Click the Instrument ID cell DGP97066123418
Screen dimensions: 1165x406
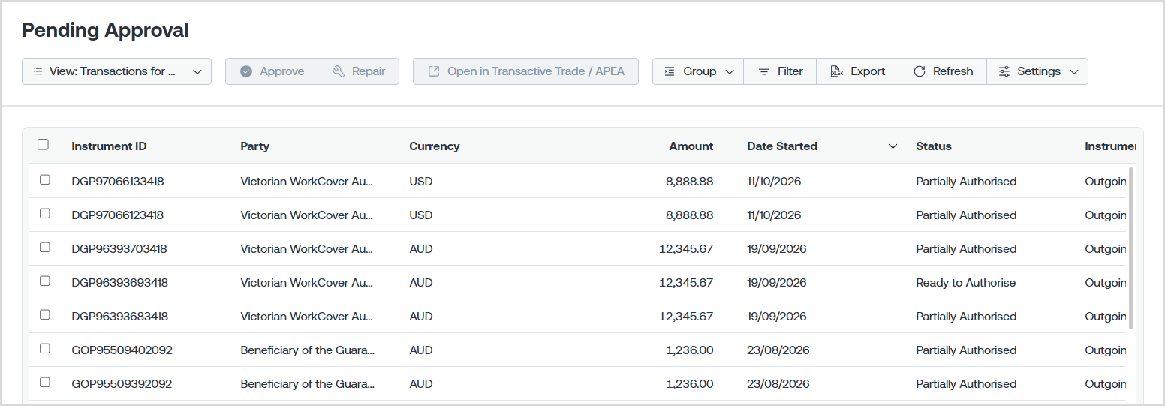(118, 215)
